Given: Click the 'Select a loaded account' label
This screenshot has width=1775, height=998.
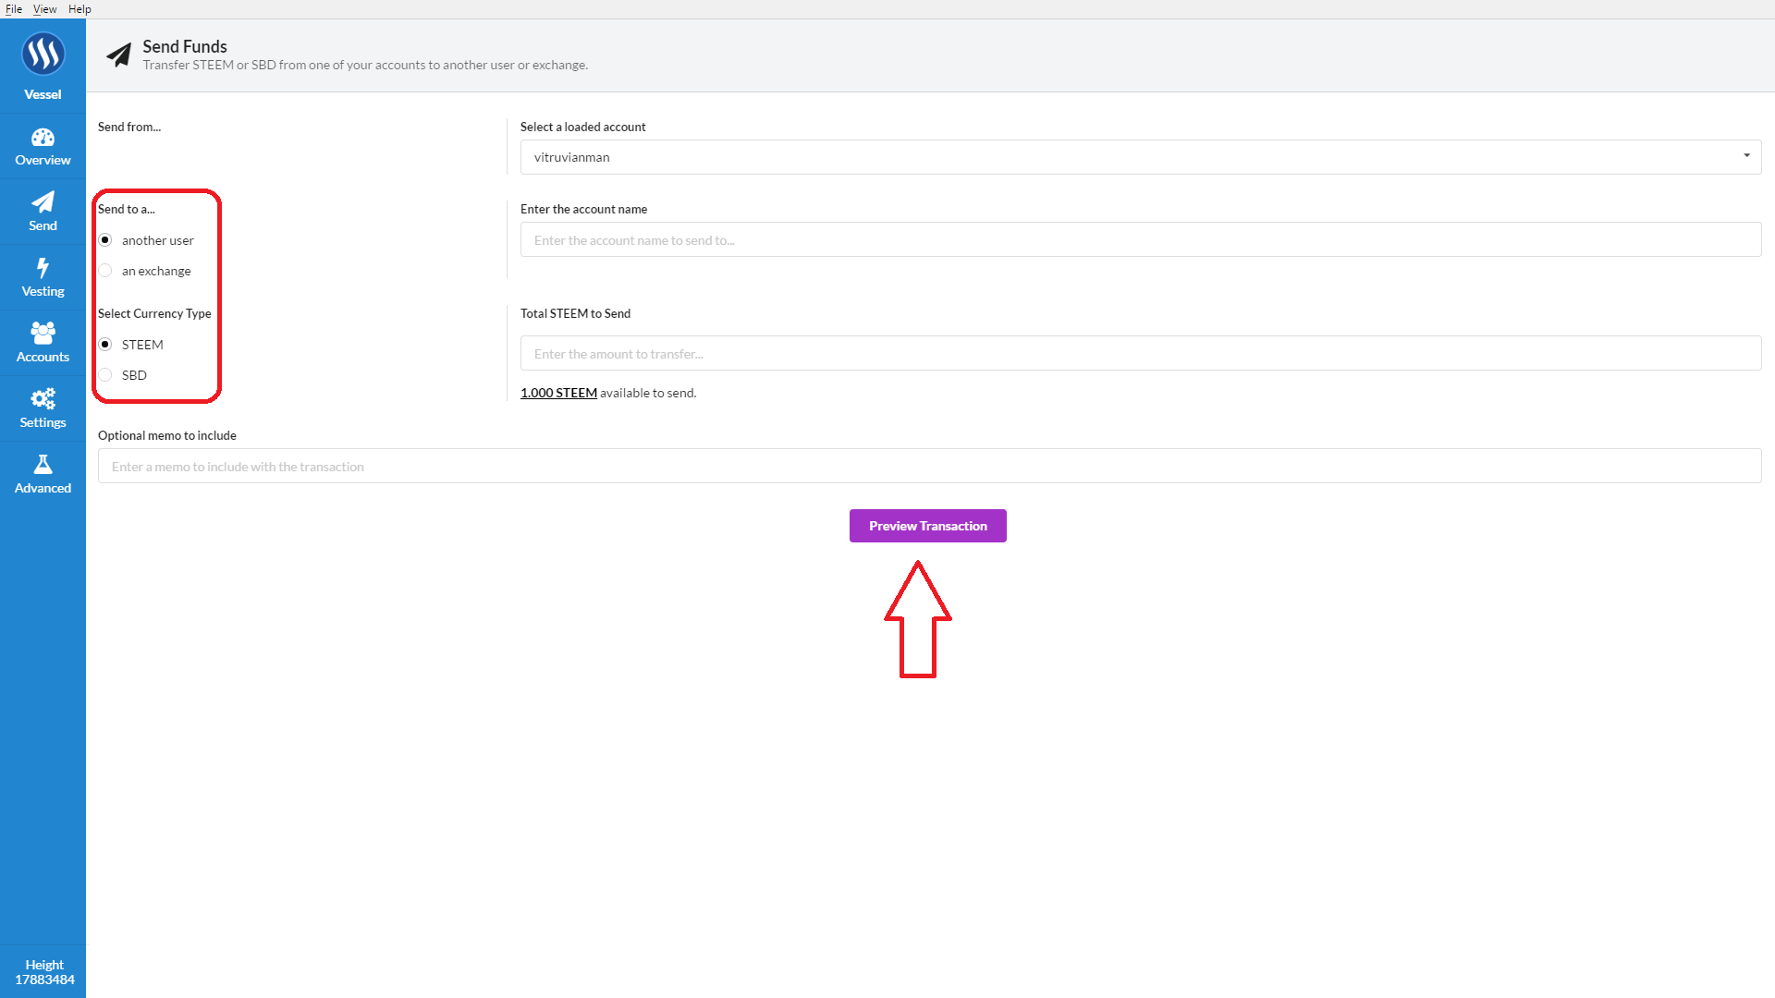Looking at the screenshot, I should point(582,127).
